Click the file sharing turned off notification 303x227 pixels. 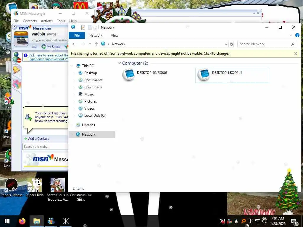[x=151, y=53]
